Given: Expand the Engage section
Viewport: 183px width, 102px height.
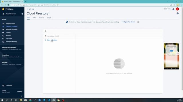Looking at the screenshot, I should (x=12, y=63).
